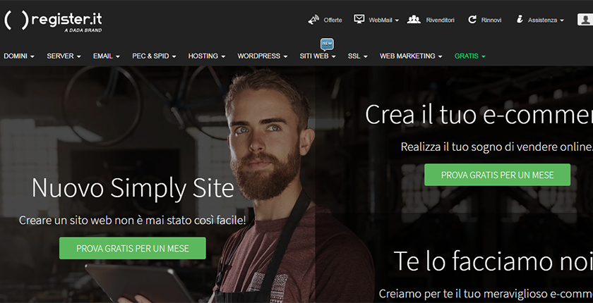Image resolution: width=593 pixels, height=303 pixels.
Task: Expand the Assistenza dropdown
Action: click(546, 20)
